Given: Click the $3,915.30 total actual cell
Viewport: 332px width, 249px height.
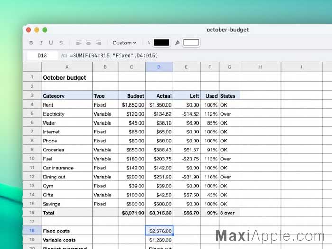Looking at the screenshot, I should (159, 213).
